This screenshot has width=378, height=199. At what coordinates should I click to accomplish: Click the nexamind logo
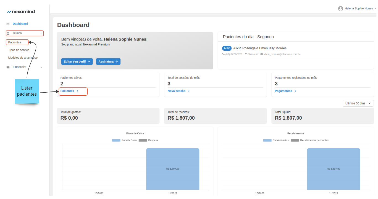click(21, 12)
